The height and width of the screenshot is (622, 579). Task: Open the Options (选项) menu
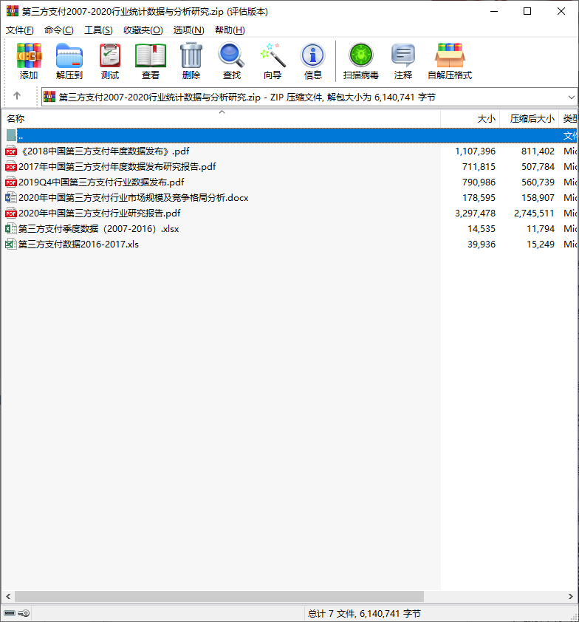(x=188, y=30)
